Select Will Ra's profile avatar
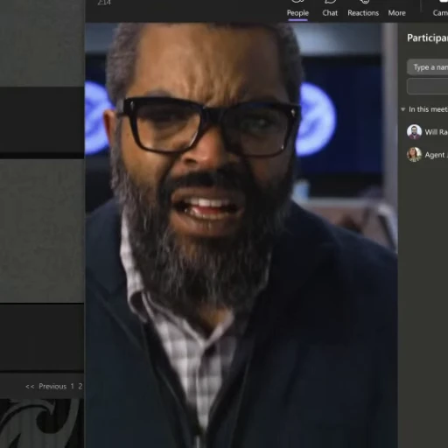Viewport: 448px width, 448px height. click(x=414, y=132)
